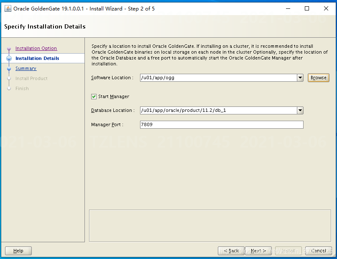Focus the Software Location text field
337x259 pixels.
point(219,78)
